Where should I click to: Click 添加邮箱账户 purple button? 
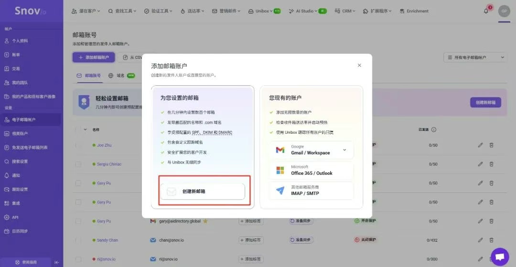point(94,57)
